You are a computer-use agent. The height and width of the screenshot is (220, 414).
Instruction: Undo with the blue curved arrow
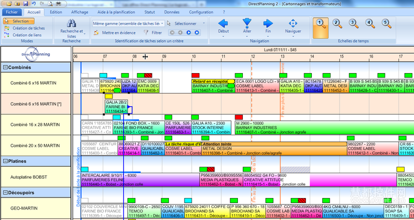point(34,4)
